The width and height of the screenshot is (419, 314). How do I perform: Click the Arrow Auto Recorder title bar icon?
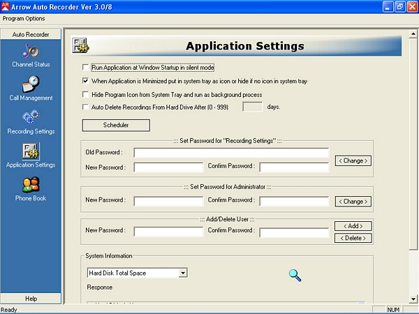(x=5, y=6)
